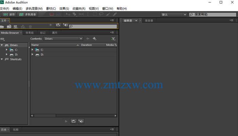Sort by the Duration column header
This screenshot has height=136, width=238.
point(92,45)
